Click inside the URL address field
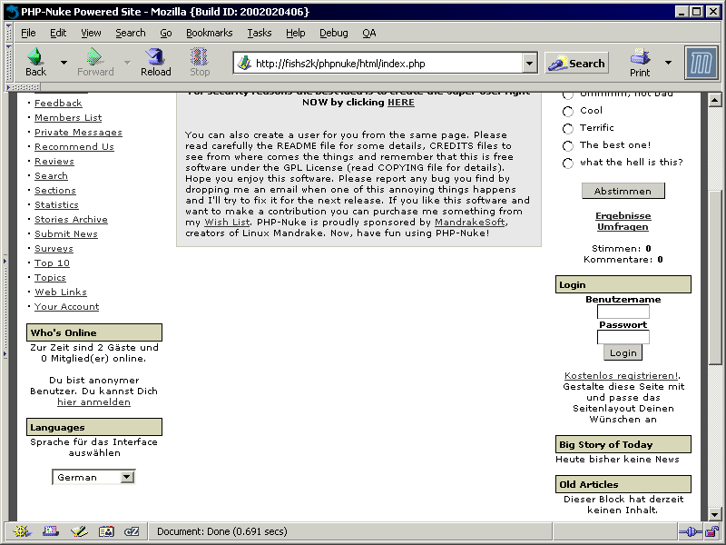 387,63
